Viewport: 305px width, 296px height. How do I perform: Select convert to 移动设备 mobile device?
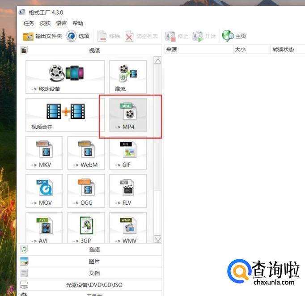click(65, 77)
